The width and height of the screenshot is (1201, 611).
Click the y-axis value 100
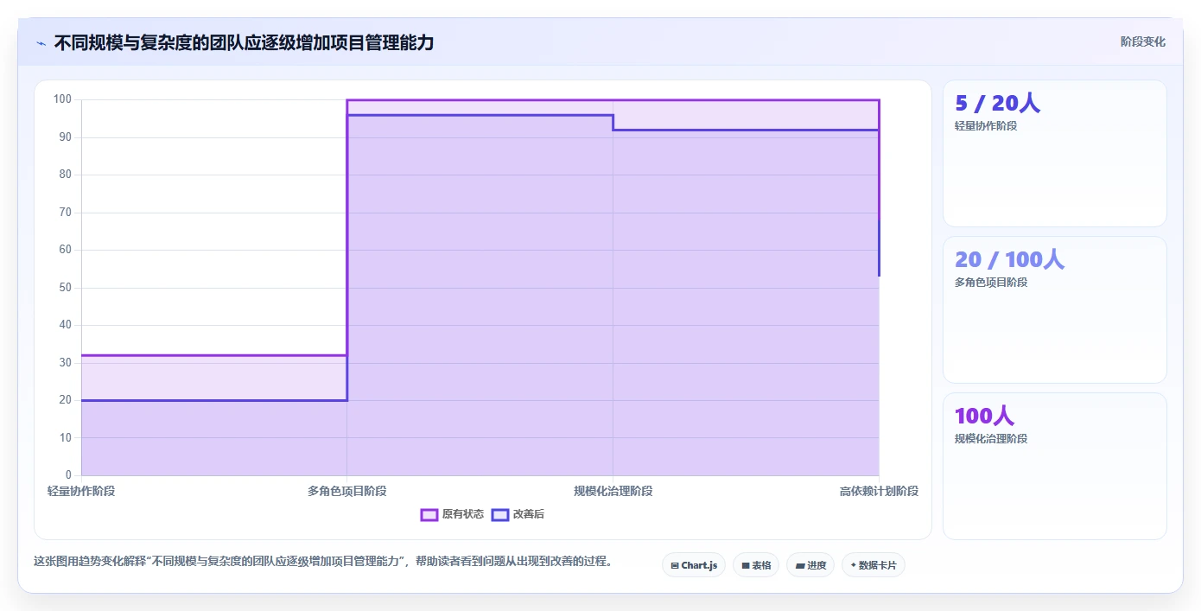point(62,99)
